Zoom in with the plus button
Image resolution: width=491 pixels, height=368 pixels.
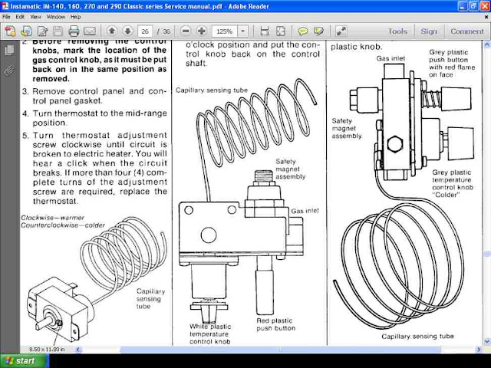(x=202, y=31)
